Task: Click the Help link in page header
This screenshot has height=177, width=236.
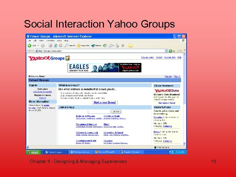Action: (179, 57)
